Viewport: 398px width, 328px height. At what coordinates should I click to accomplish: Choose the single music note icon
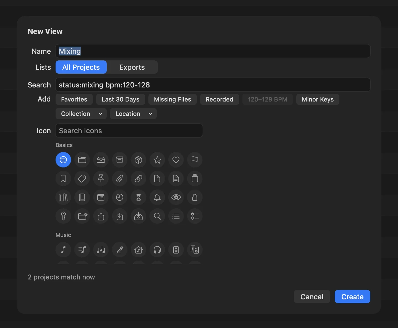tap(63, 250)
